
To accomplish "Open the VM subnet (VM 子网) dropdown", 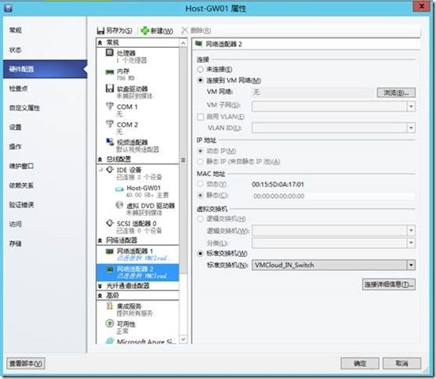I will click(x=411, y=106).
